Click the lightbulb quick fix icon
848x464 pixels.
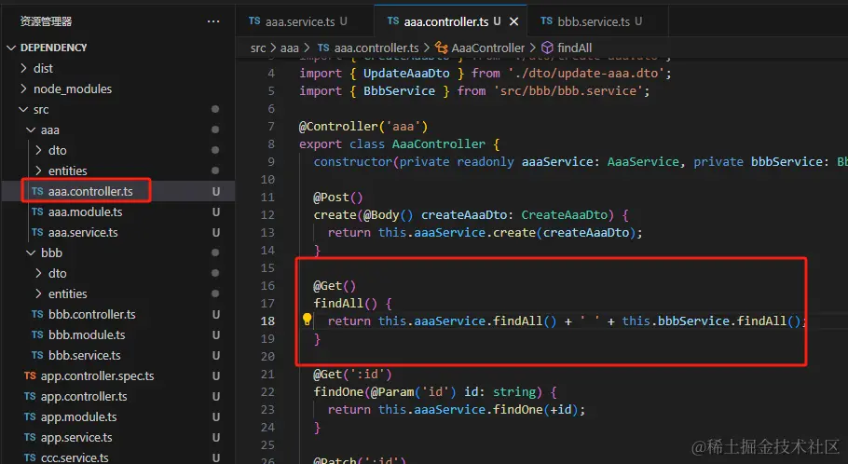(x=307, y=320)
